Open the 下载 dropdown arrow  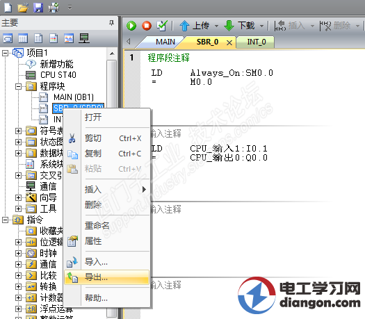262,26
